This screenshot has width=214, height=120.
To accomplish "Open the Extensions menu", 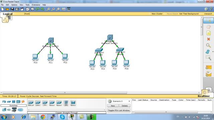I will point(36,5).
